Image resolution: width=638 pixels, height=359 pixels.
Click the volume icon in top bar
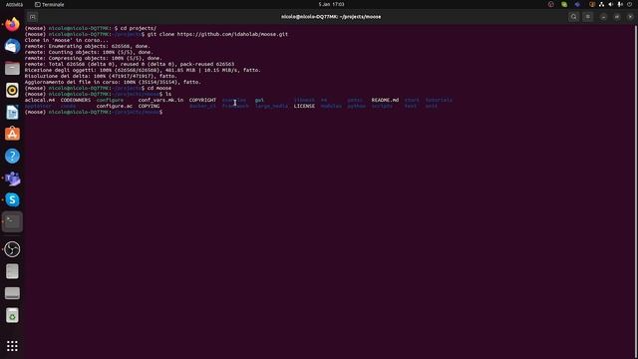coord(610,4)
